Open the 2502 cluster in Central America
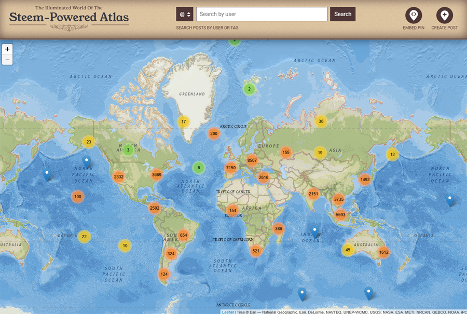This screenshot has width=467, height=314. tap(155, 208)
